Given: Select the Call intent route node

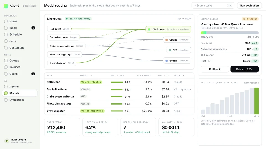Looking at the screenshot, I should pos(59,29).
